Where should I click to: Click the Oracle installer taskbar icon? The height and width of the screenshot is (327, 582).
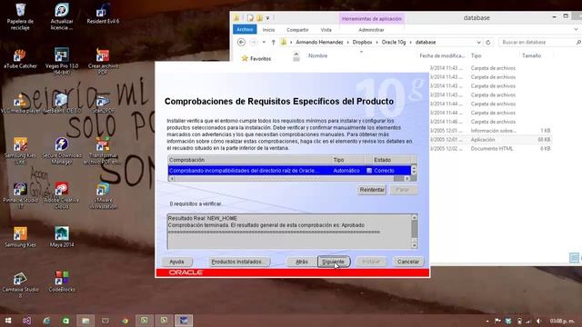point(184,321)
